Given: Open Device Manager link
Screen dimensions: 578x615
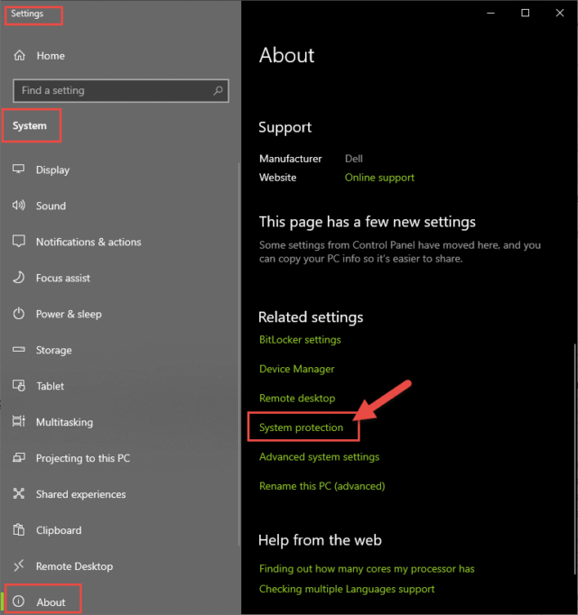Looking at the screenshot, I should [296, 369].
